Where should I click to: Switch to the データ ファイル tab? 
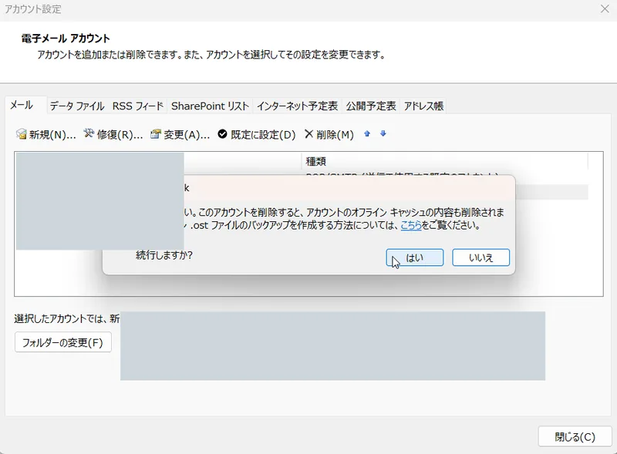point(77,106)
